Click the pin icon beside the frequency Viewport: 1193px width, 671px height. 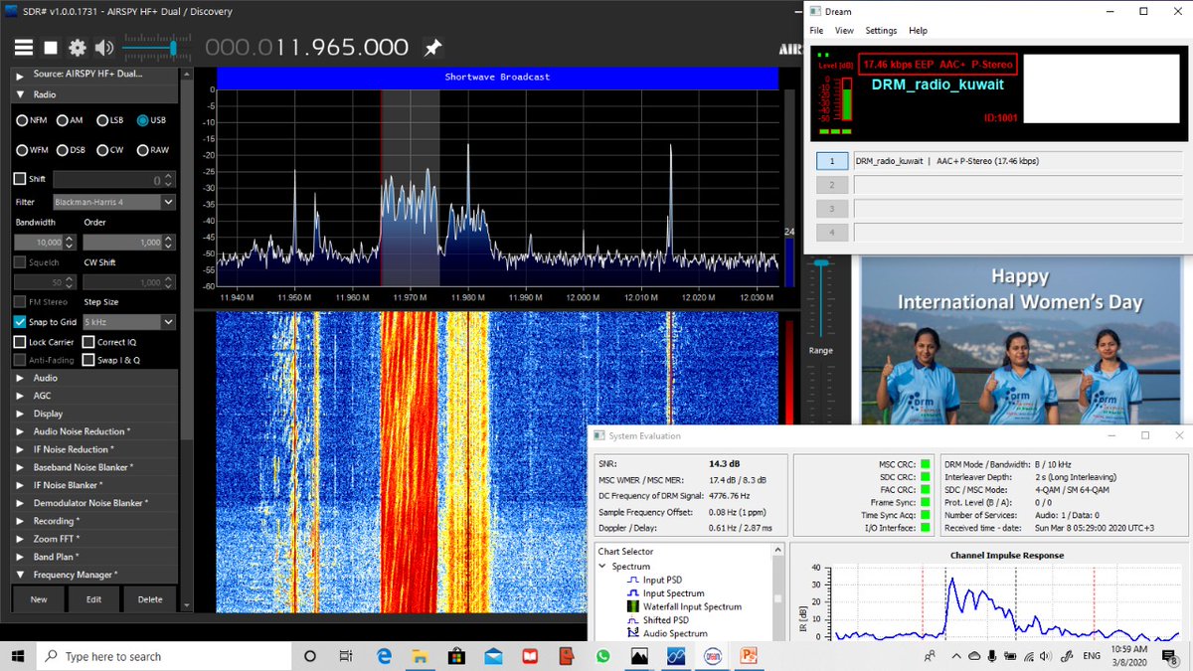coord(432,48)
